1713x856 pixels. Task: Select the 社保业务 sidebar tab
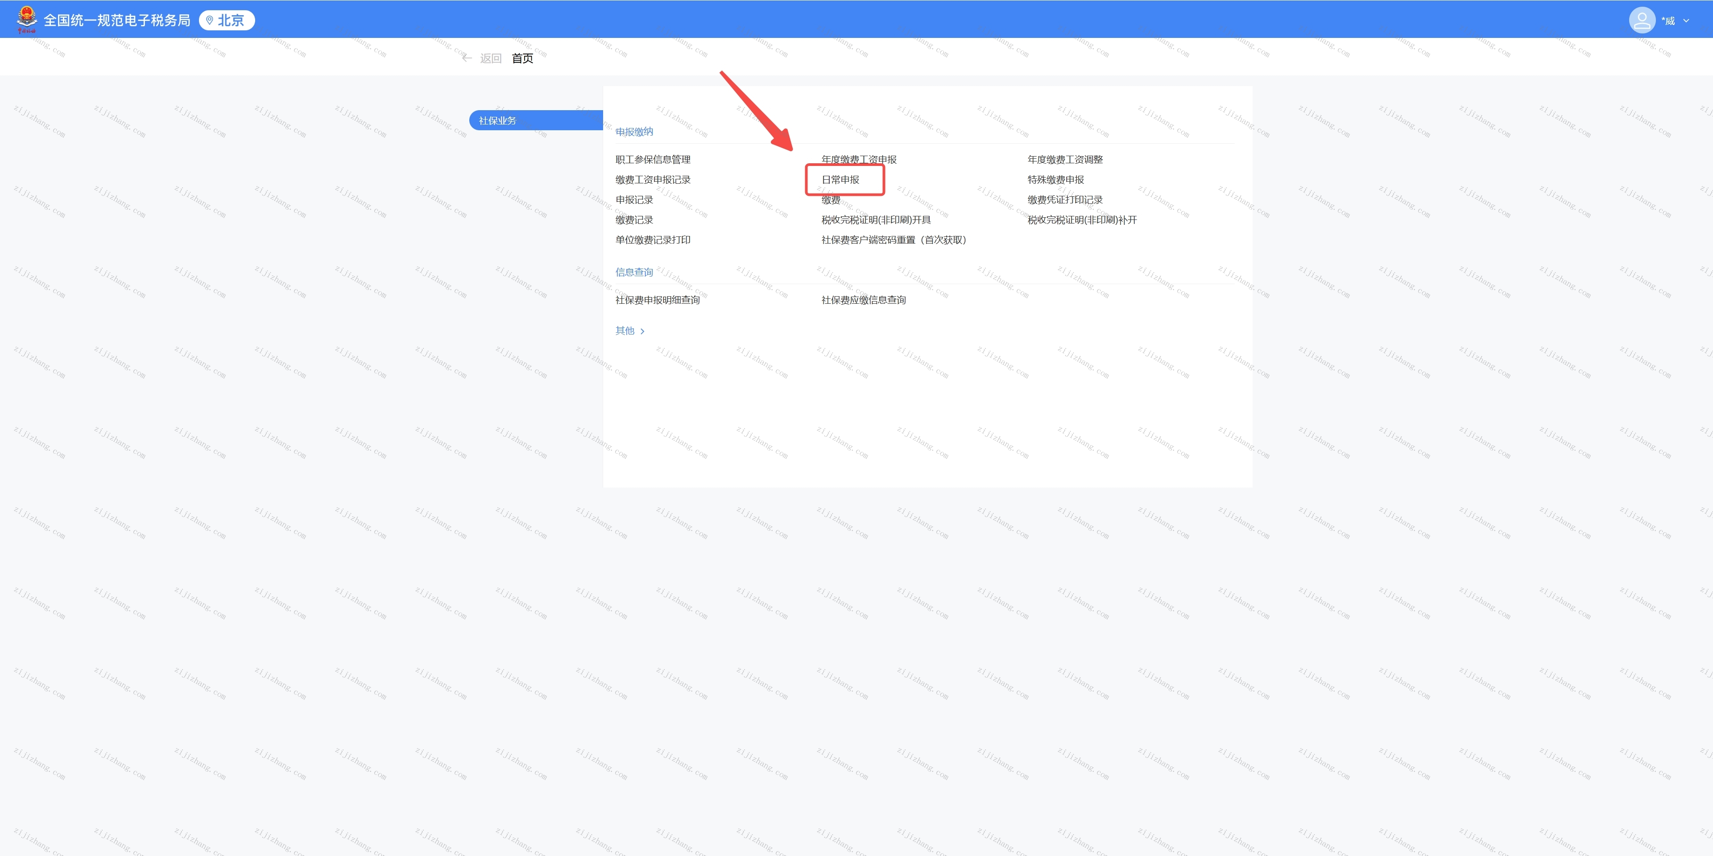pyautogui.click(x=536, y=120)
